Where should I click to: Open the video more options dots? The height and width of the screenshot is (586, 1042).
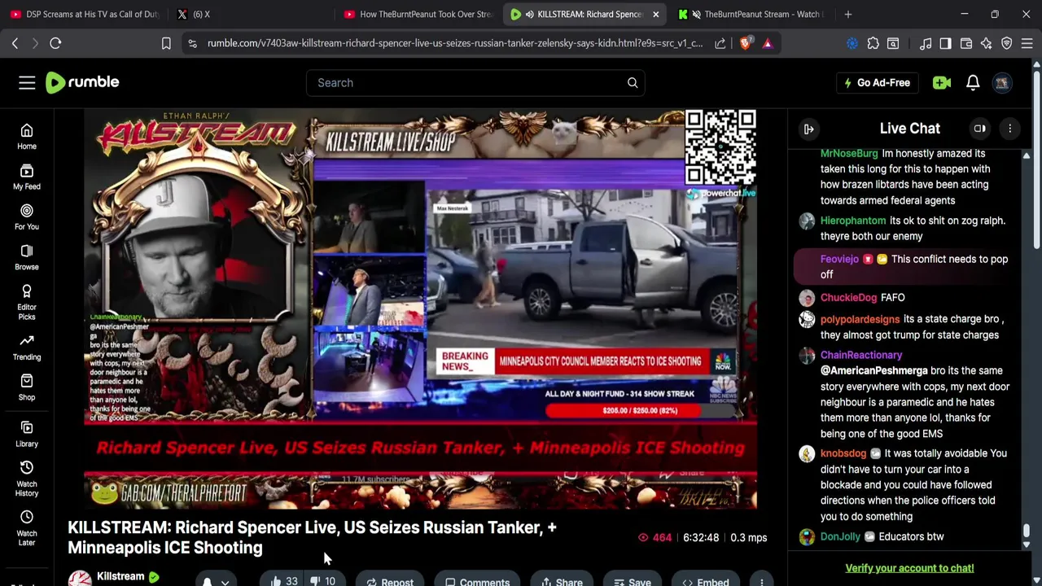[x=762, y=581]
